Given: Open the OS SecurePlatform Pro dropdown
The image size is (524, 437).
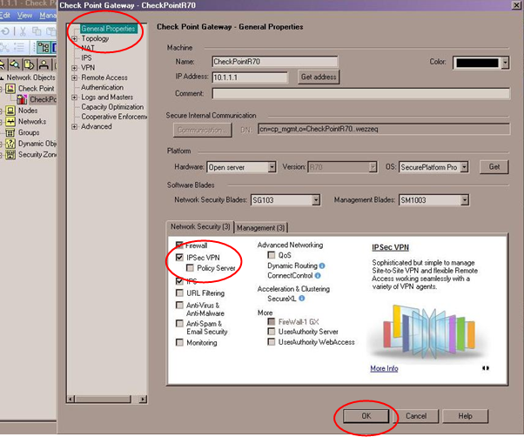Looking at the screenshot, I should coord(464,167).
